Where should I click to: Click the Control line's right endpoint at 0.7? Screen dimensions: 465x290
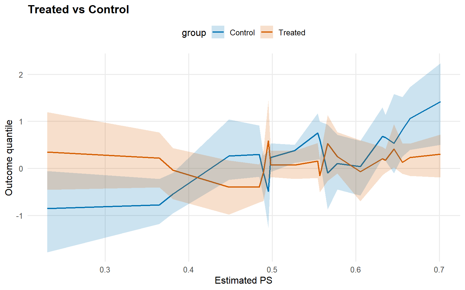click(x=440, y=102)
